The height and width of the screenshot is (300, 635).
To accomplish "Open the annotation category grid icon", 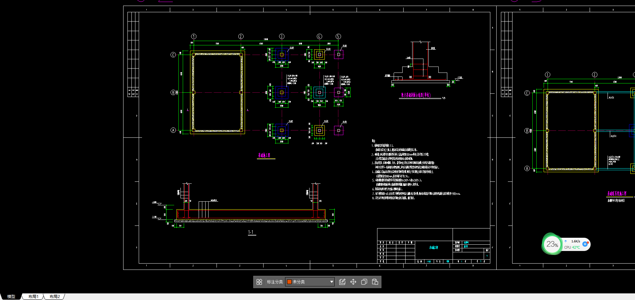I will coord(259,282).
